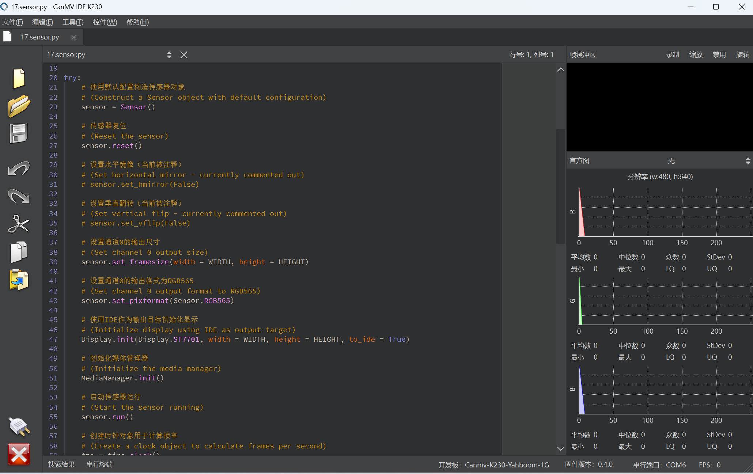The image size is (753, 474).
Task: Toggle 录制 recording in the frame buffer header
Action: [672, 55]
